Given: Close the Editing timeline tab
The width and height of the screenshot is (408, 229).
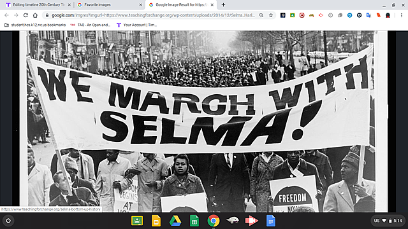Looking at the screenshot, I should click(69, 4).
